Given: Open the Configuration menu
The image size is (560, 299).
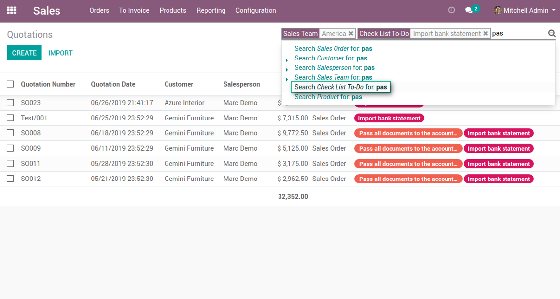Looking at the screenshot, I should (x=255, y=11).
